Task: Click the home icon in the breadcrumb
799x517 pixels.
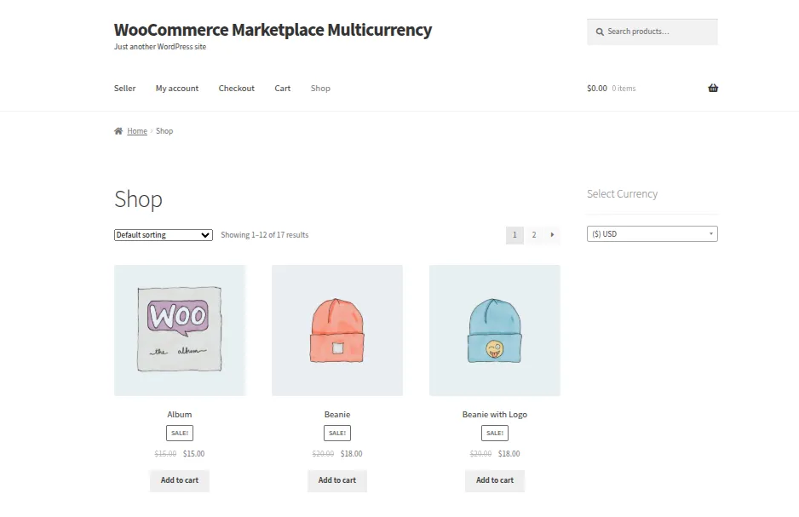Action: 118,130
